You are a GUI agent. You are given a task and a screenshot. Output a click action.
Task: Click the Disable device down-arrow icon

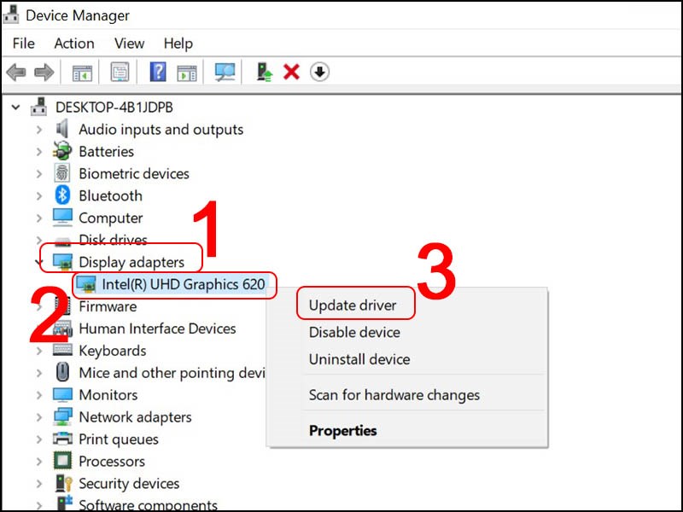tap(319, 72)
